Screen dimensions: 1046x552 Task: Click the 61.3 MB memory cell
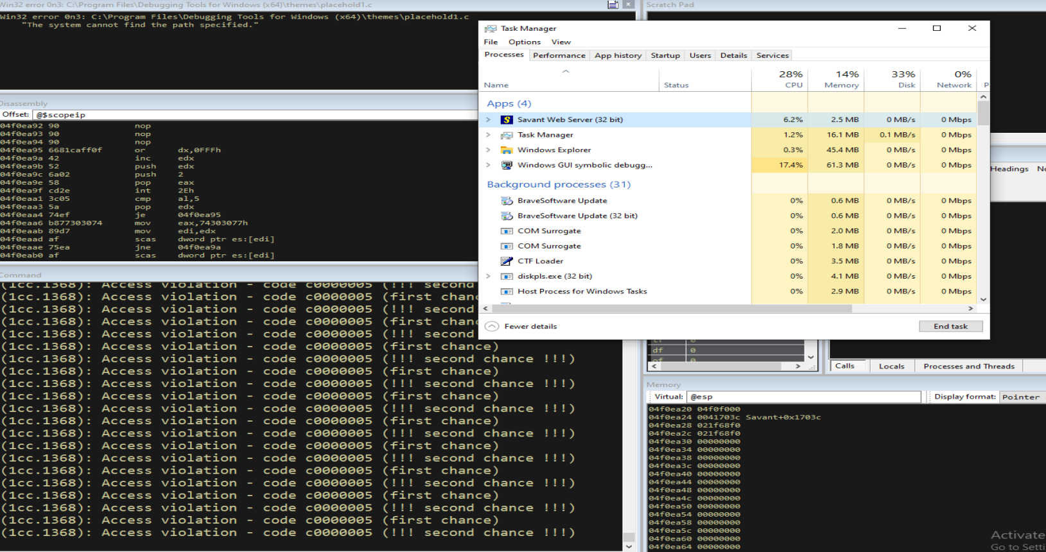pyautogui.click(x=835, y=165)
